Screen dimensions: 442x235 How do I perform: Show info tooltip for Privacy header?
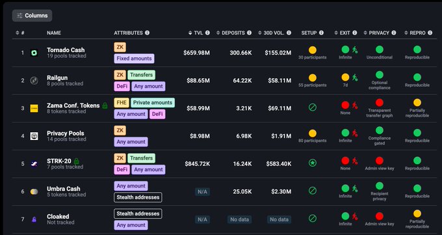pos(394,33)
